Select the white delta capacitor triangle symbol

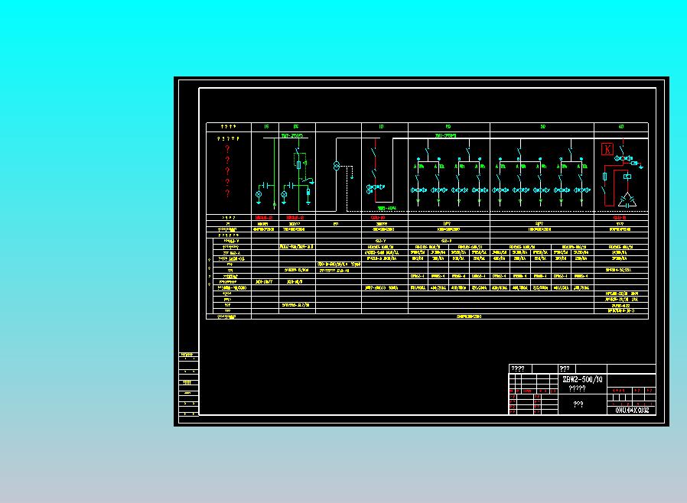coord(627,200)
